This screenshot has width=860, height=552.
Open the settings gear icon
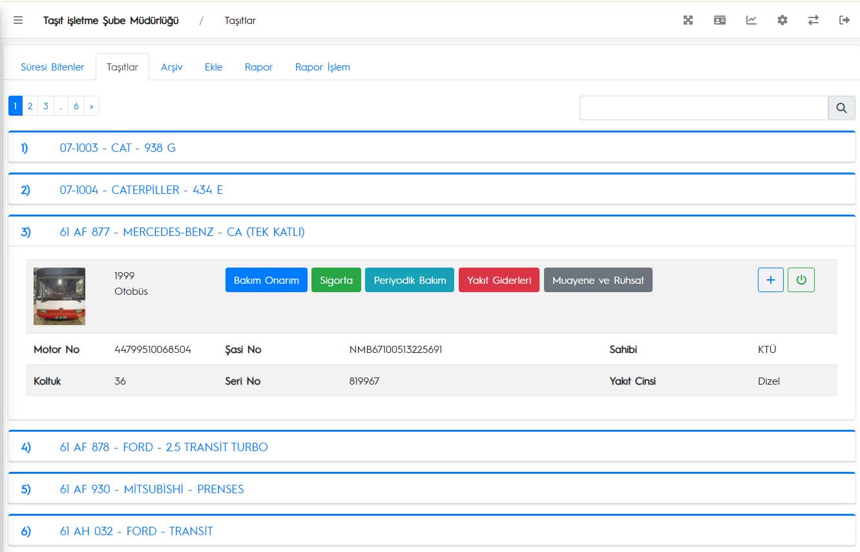(x=782, y=21)
